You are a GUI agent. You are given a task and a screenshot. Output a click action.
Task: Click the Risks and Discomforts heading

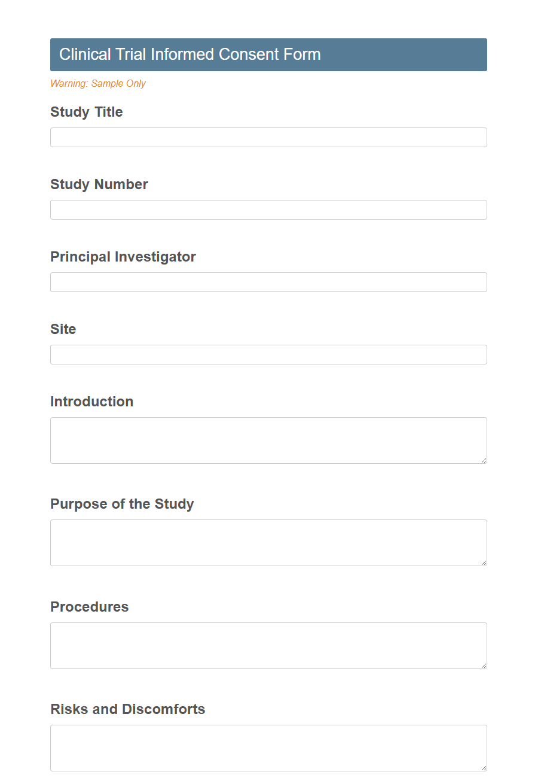[x=127, y=709]
